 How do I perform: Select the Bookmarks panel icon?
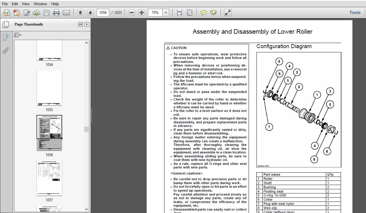[5, 37]
